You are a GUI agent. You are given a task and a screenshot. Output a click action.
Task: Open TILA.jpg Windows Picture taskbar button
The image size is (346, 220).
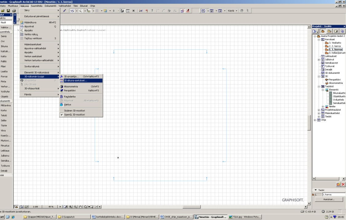tap(245, 217)
